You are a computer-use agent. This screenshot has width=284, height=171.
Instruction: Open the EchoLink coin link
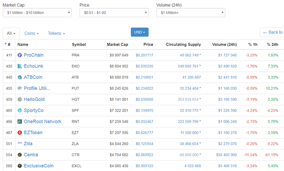coord(34,66)
